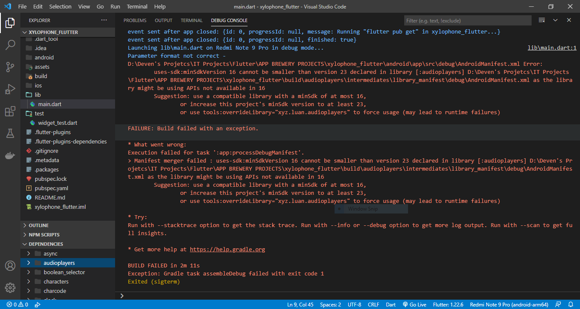Viewport: 580px width, 309px height.
Task: Open the assets folder
Action: click(68, 67)
